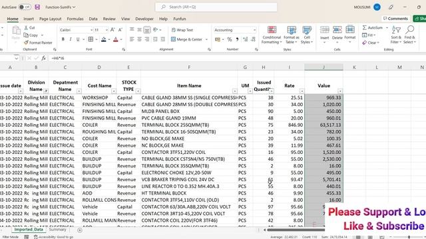
Task: Click Decrease Decimal
Action: click(253, 40)
